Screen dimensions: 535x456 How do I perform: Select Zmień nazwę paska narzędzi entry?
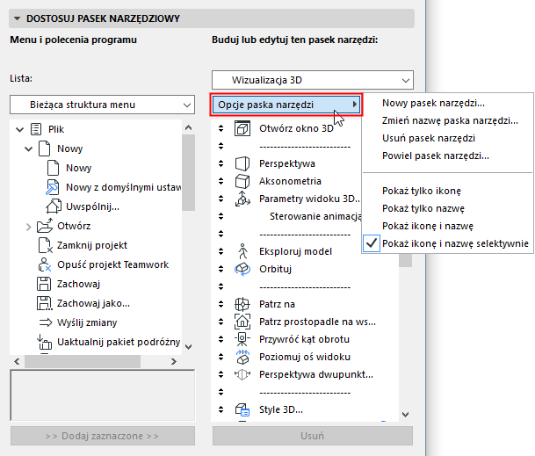[447, 120]
